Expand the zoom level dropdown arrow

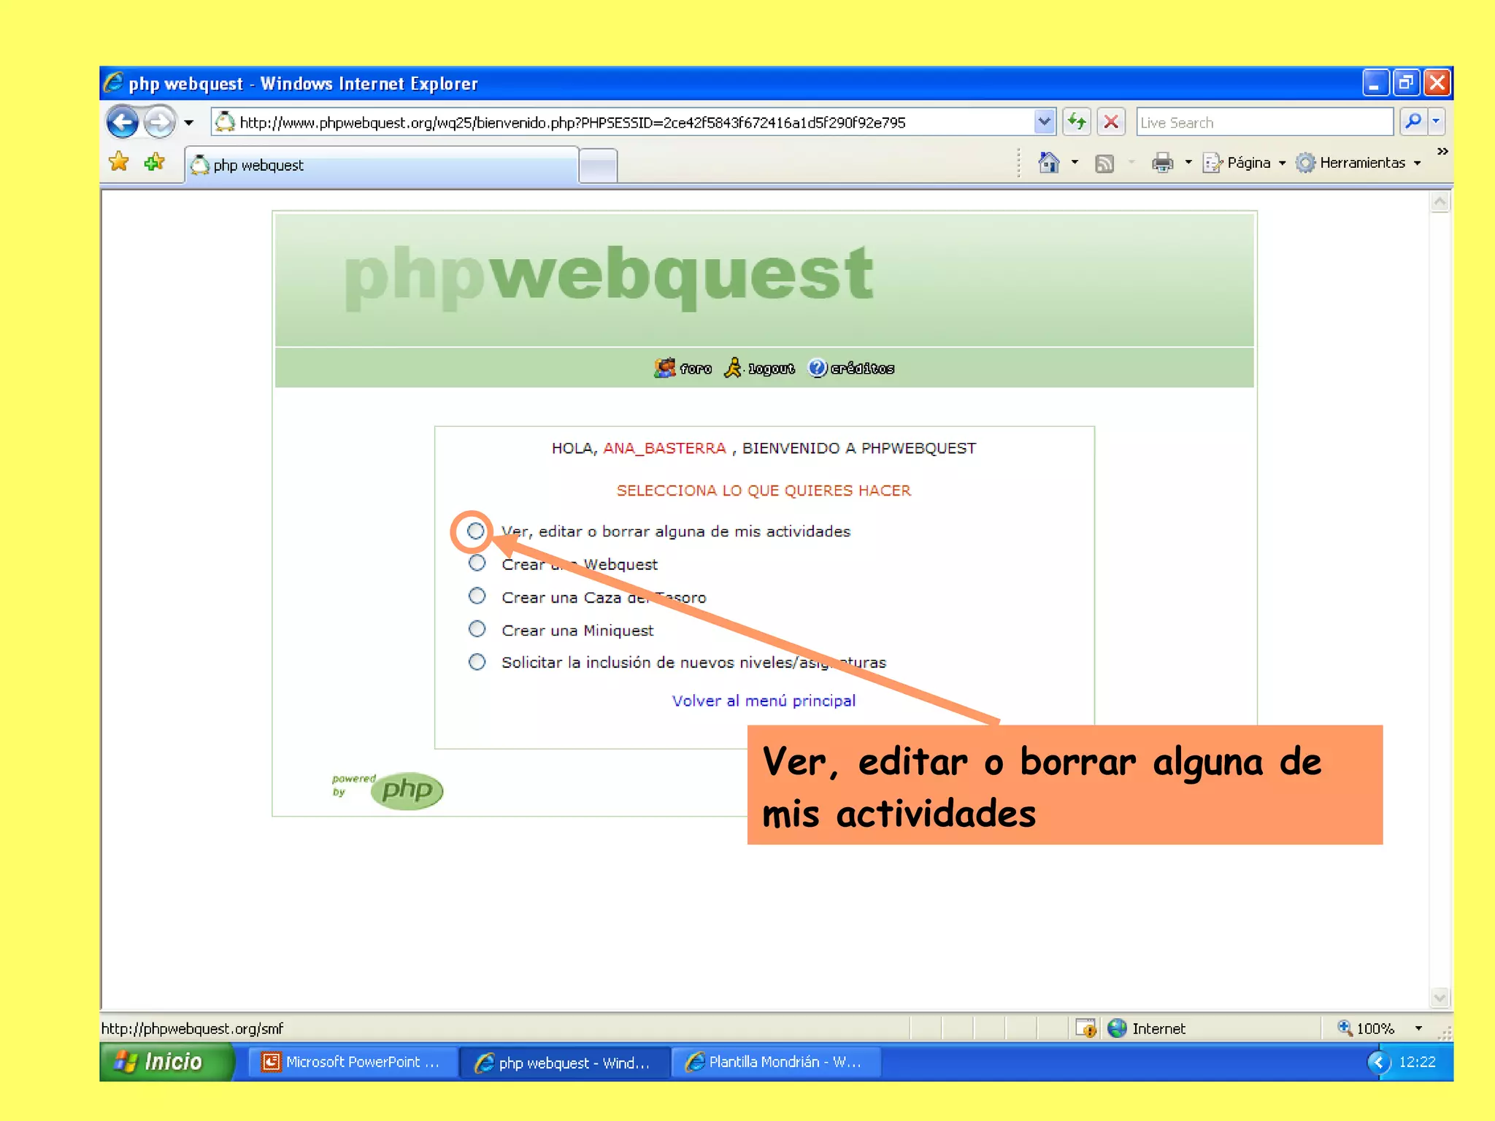[x=1418, y=1028]
